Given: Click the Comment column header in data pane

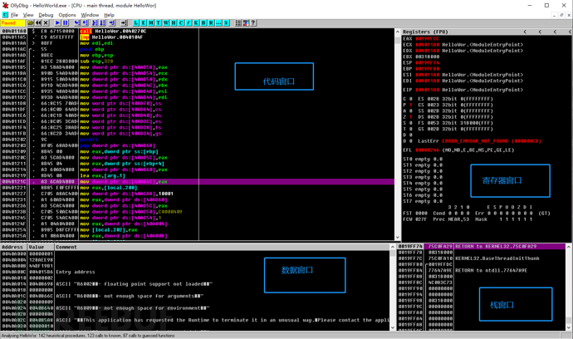Looking at the screenshot, I should (x=223, y=248).
